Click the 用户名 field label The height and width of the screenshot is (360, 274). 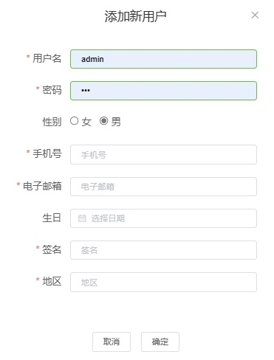pyautogui.click(x=47, y=58)
